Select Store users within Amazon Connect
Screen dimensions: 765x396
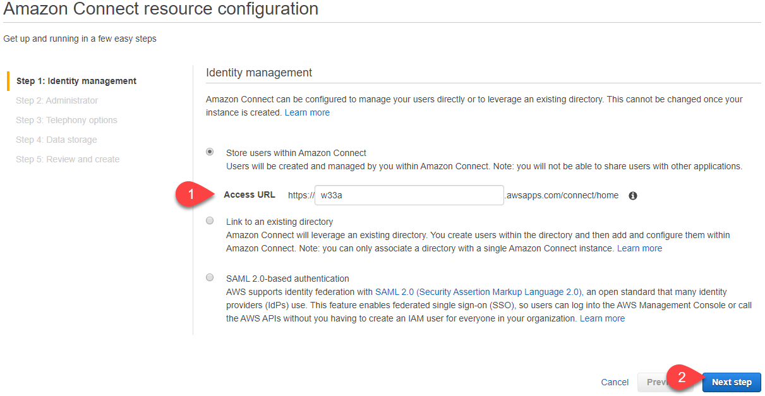point(210,152)
